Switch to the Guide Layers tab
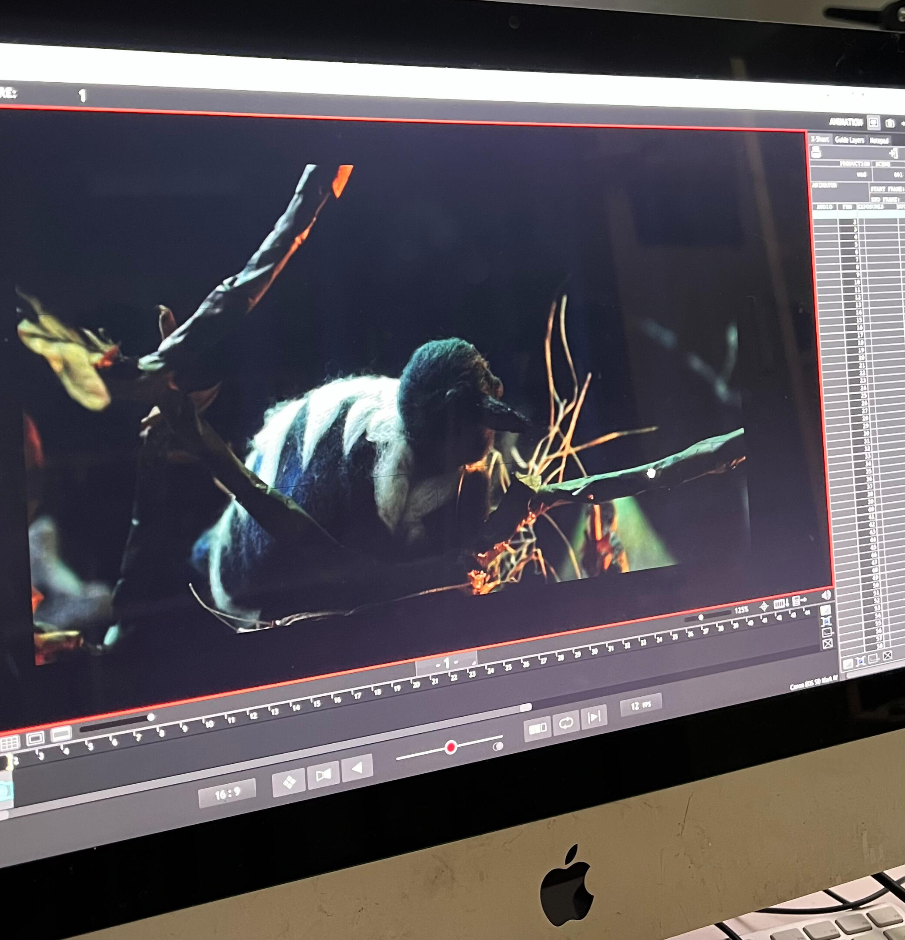Screen dimensions: 905x940 (849, 140)
